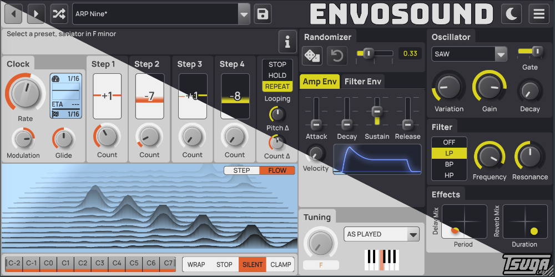Click the filter Resonance knob
This screenshot has width=555, height=277.
pos(530,158)
